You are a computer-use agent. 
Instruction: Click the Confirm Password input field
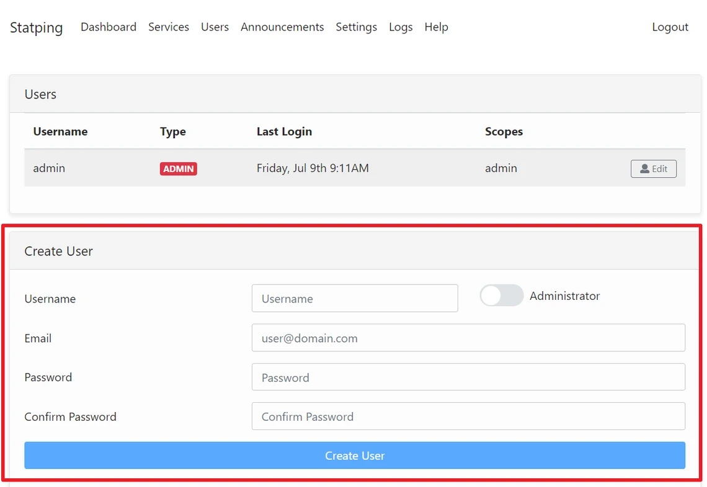(468, 416)
